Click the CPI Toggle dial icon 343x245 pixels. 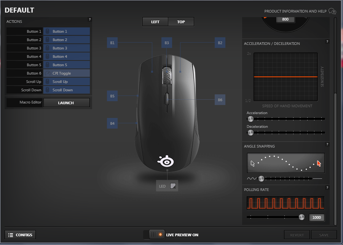pos(48,73)
